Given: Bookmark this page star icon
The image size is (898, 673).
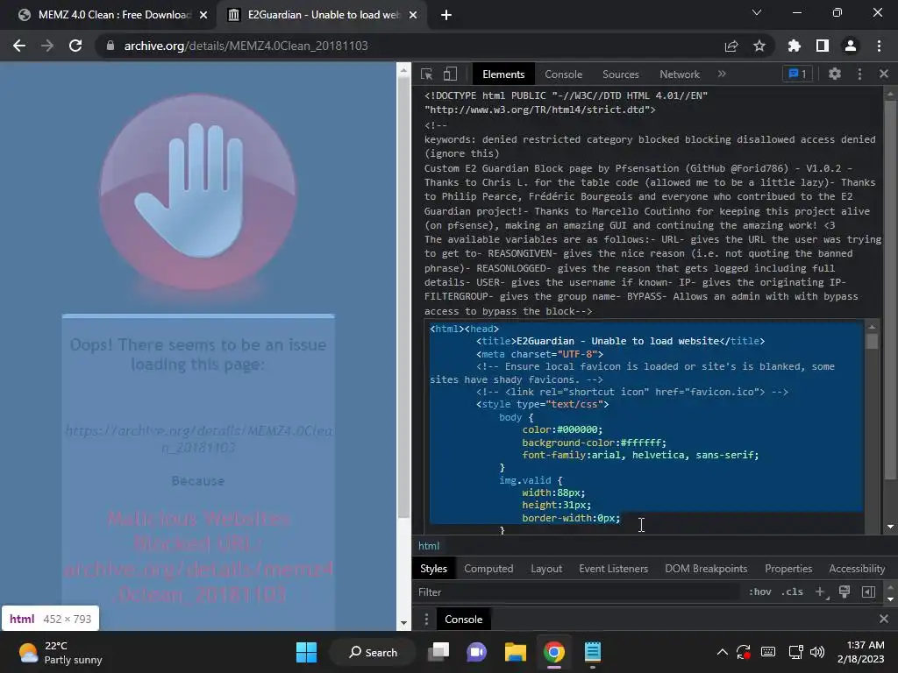Looking at the screenshot, I should (759, 46).
